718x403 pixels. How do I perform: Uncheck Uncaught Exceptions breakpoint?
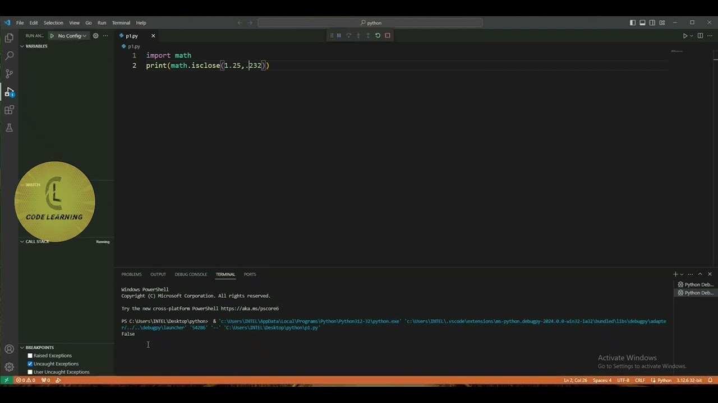click(30, 364)
